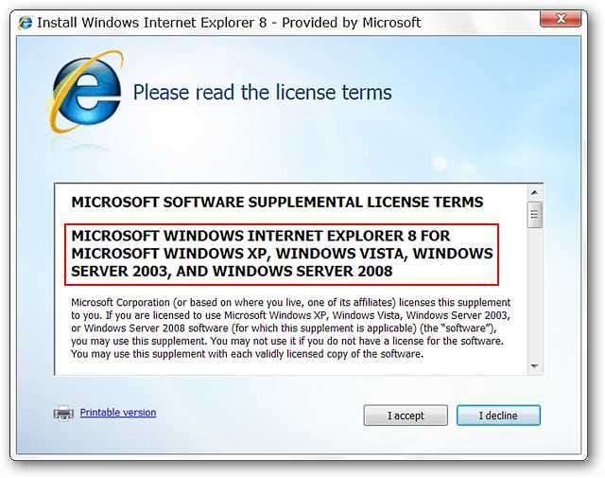Click the I accept button
This screenshot has width=605, height=478.
point(406,416)
